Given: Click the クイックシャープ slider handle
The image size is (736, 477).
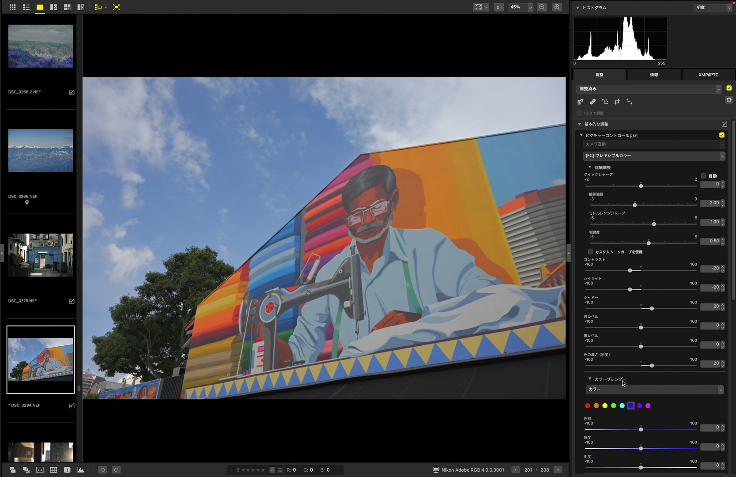Looking at the screenshot, I should (x=641, y=186).
